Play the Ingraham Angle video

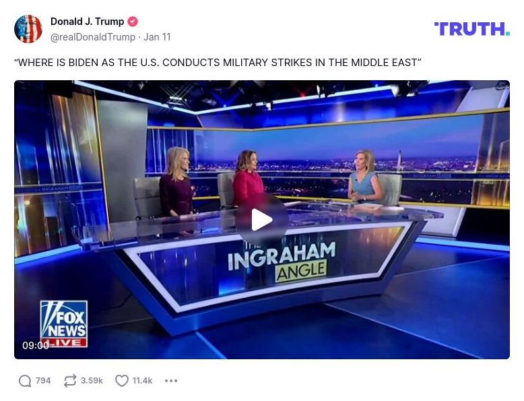[262, 220]
